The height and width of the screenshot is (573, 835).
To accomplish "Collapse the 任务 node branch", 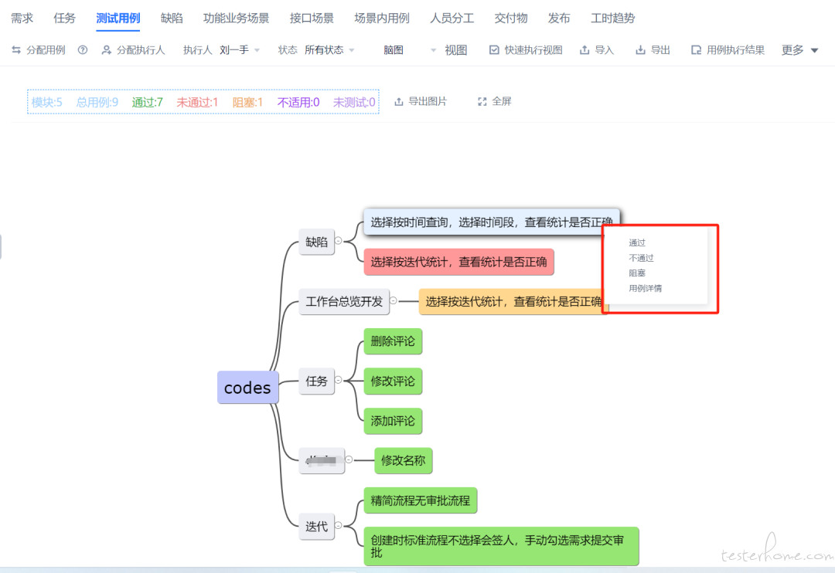I will 338,380.
